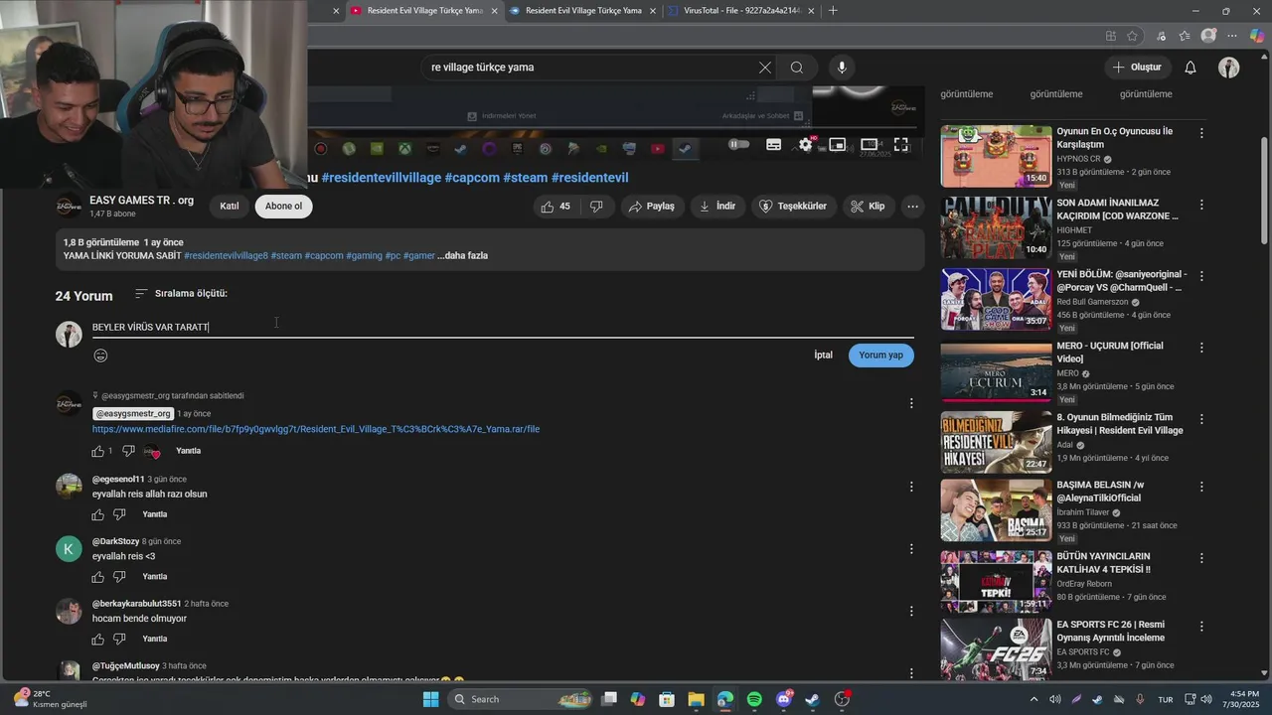Screen dimensions: 1272x715
Task: Like DarkStozy's comment
Action: pos(97,577)
